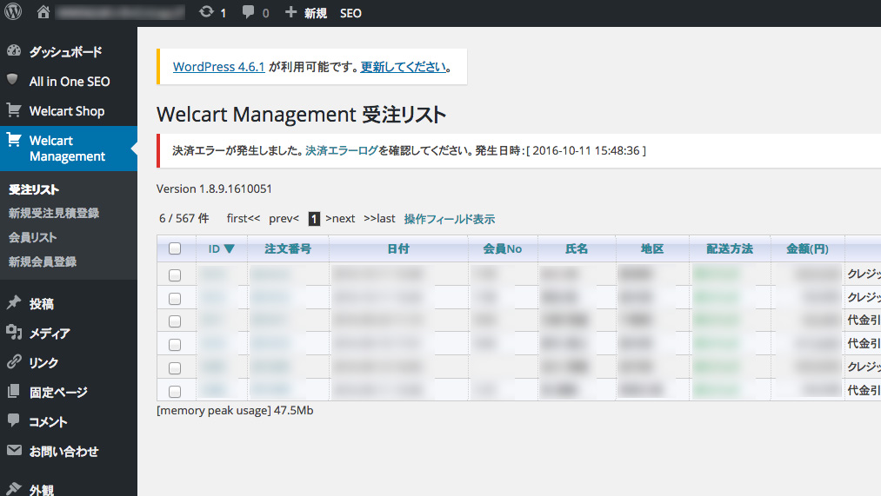Open the SEO admin bar menu
881x496 pixels.
click(x=350, y=13)
